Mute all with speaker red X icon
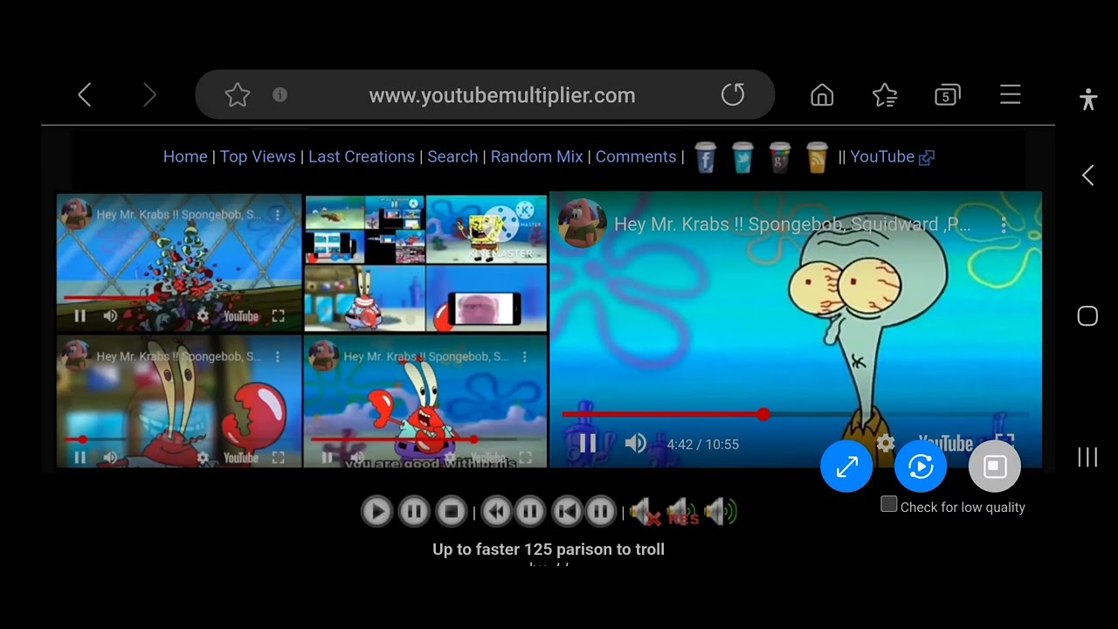Viewport: 1118px width, 629px height. (x=645, y=512)
